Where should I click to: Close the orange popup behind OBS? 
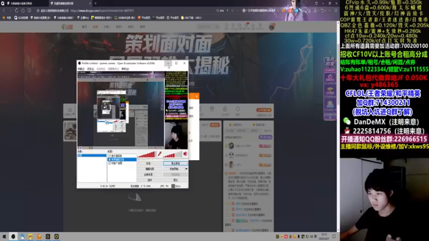[x=196, y=96]
